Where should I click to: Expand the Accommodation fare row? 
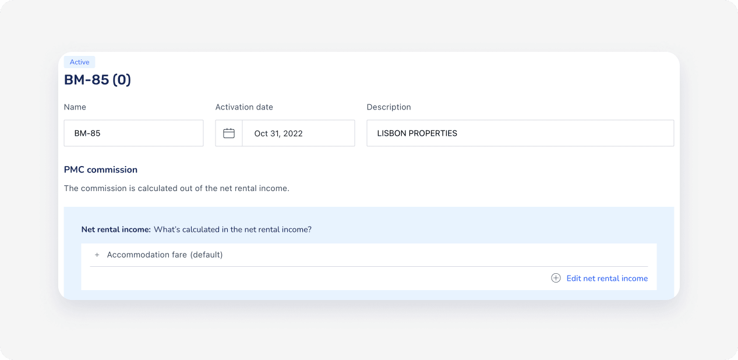(147, 255)
